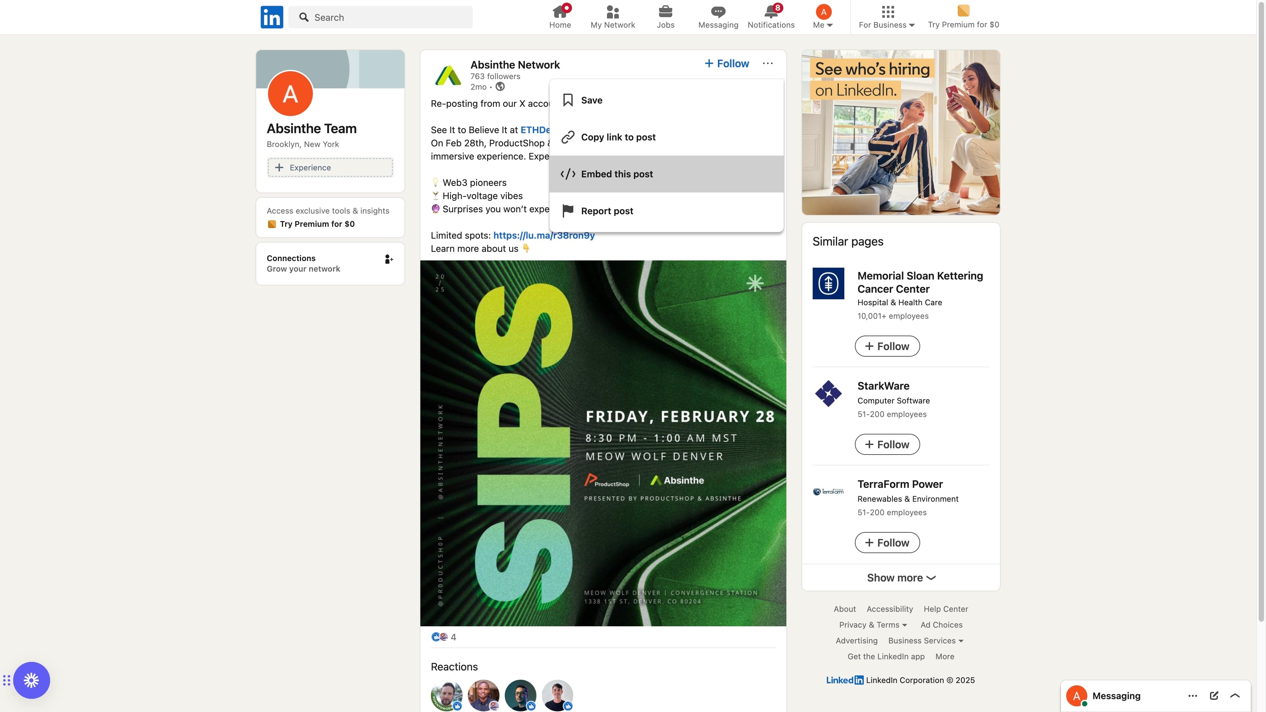Open the More footer link
The image size is (1266, 712).
pyautogui.click(x=945, y=657)
